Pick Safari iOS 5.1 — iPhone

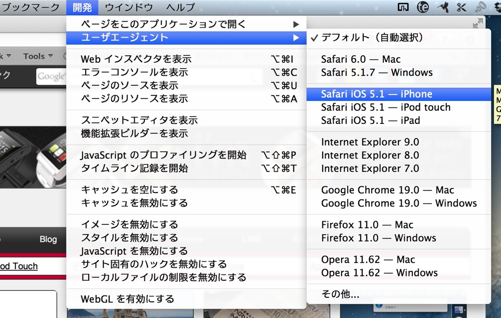(x=399, y=94)
